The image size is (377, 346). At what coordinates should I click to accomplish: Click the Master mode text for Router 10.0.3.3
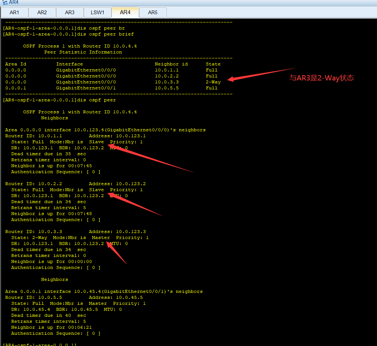click(101, 237)
